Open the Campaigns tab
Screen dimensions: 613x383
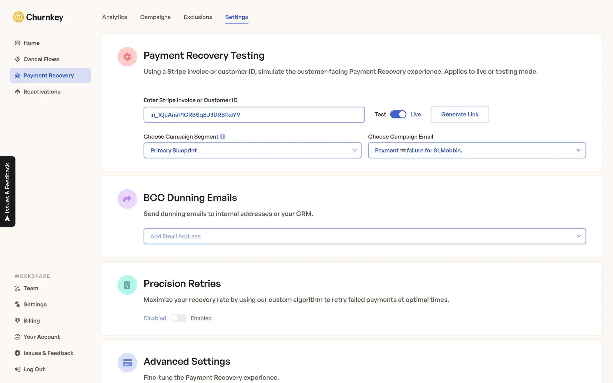point(155,17)
